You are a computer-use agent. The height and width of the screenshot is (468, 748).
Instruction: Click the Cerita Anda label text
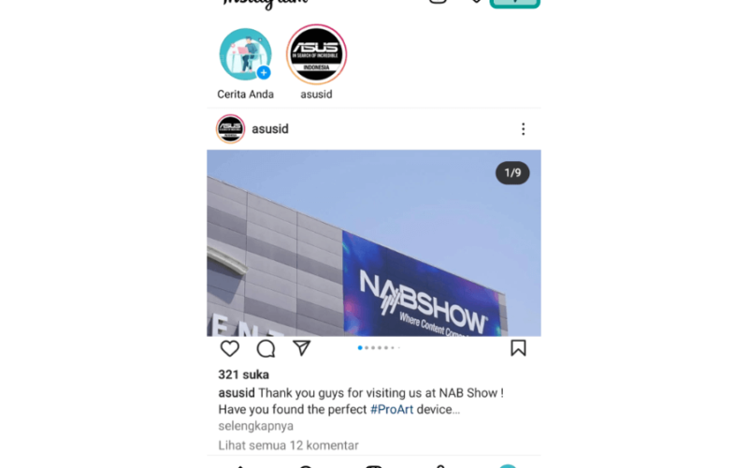[x=245, y=95]
